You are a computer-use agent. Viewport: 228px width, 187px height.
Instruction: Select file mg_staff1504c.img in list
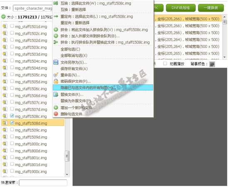pyautogui.click(x=31, y=61)
